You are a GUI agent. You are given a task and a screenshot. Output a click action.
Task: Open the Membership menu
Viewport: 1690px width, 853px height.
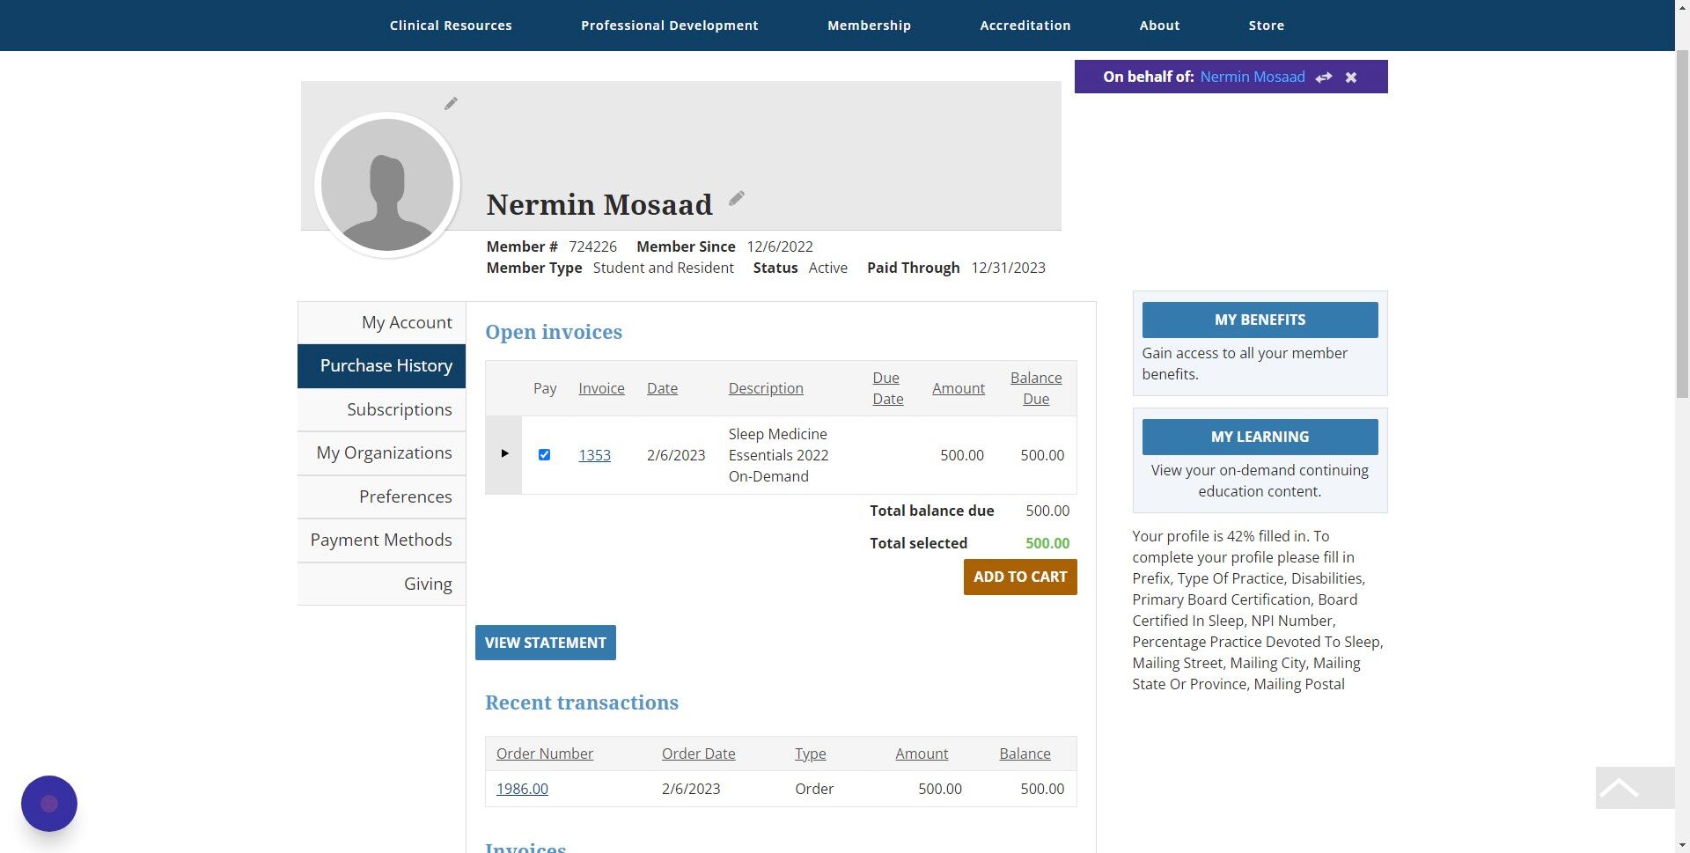coord(869,26)
